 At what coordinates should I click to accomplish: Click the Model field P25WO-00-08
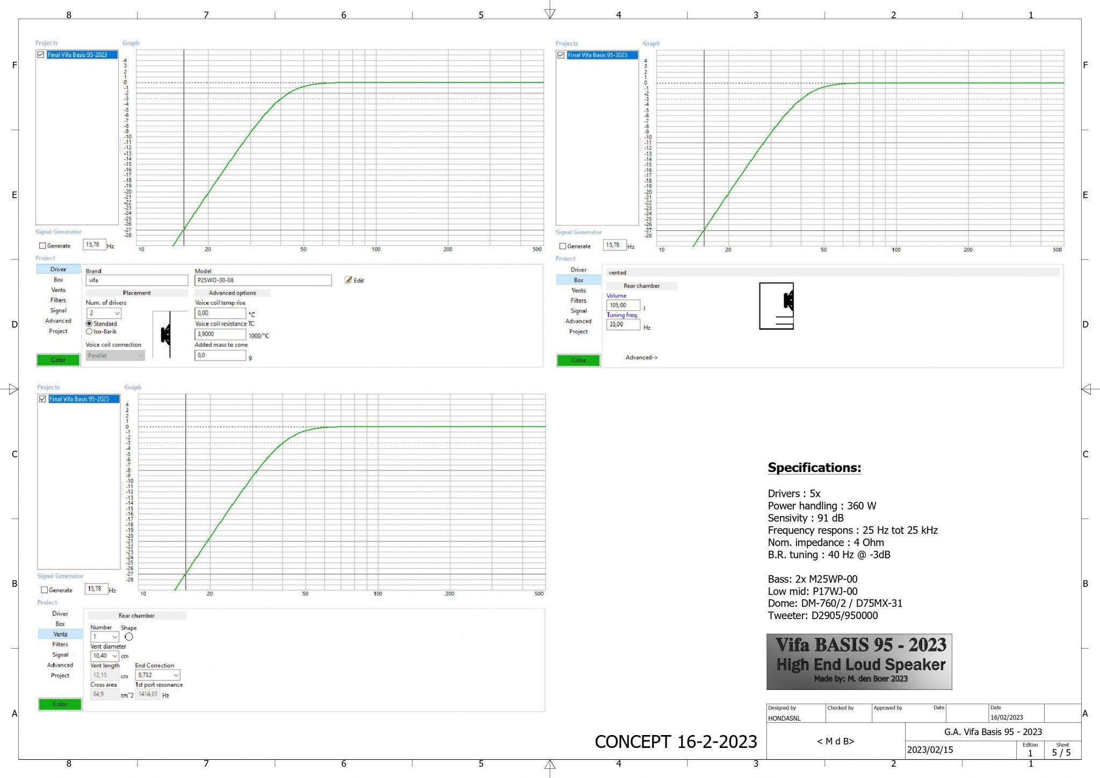point(263,280)
